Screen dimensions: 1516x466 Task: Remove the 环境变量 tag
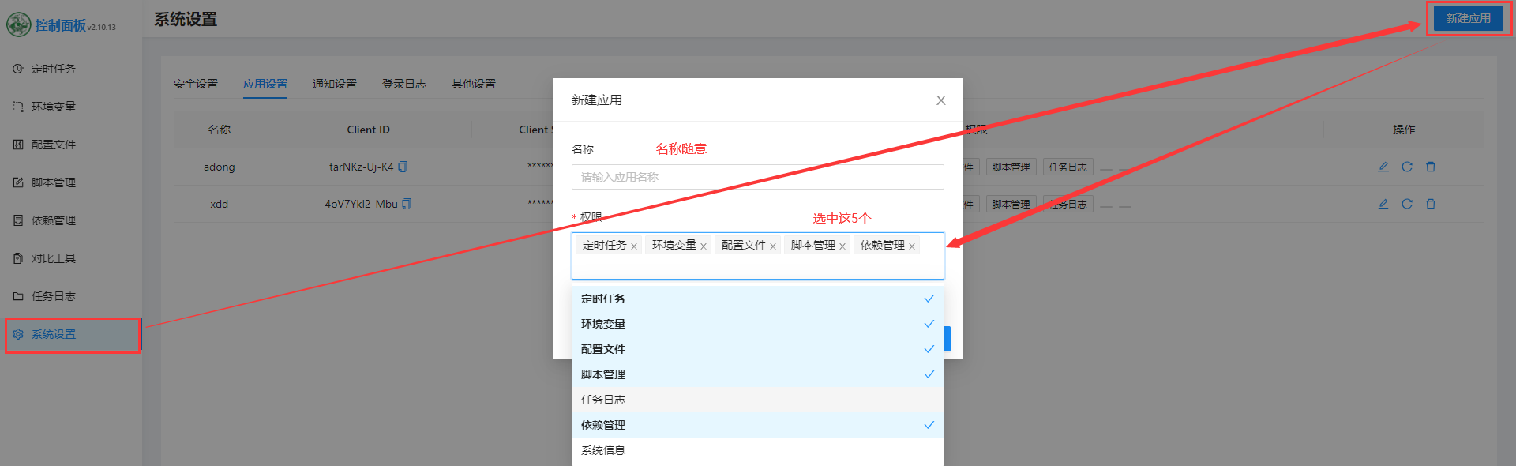(704, 246)
